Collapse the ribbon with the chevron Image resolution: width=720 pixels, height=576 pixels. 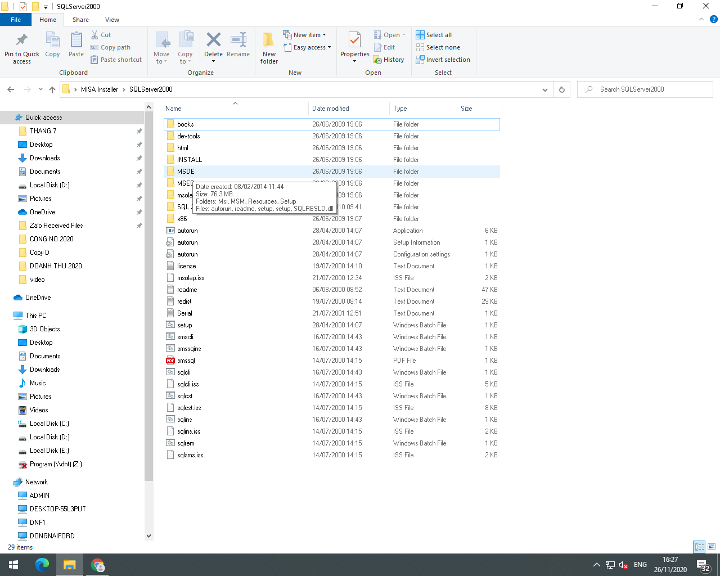(701, 19)
